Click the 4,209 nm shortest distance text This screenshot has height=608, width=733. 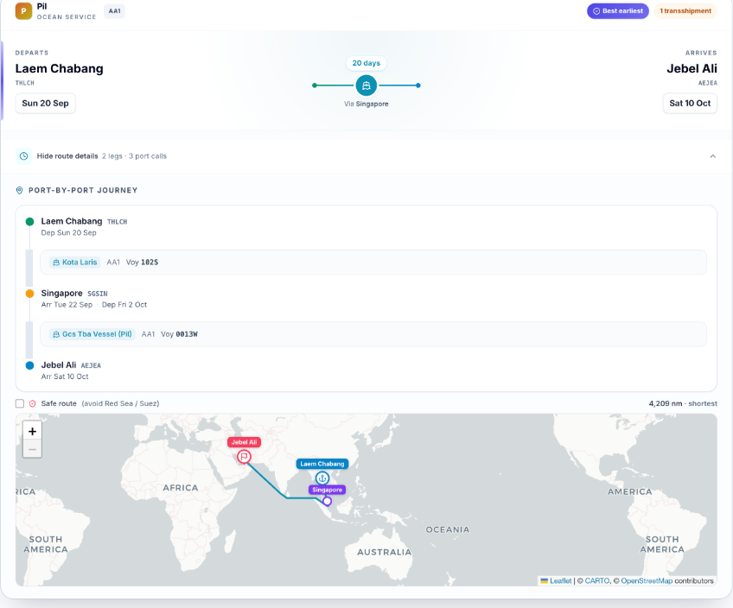tap(683, 403)
